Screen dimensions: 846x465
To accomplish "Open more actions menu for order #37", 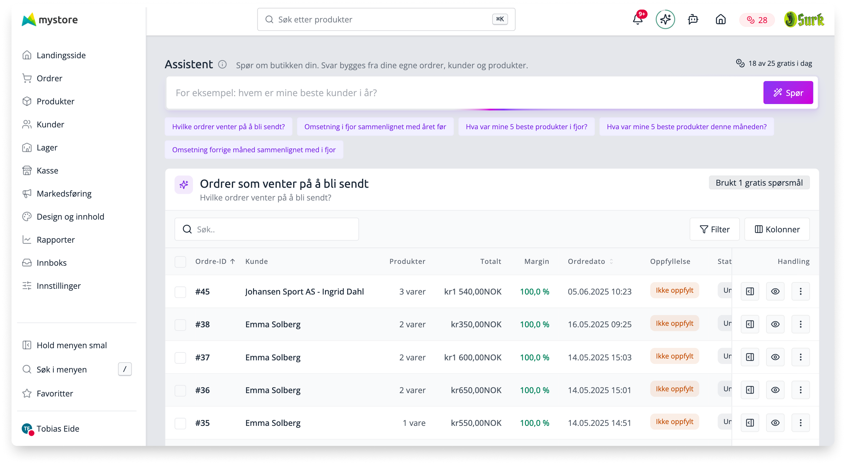I will 800,357.
